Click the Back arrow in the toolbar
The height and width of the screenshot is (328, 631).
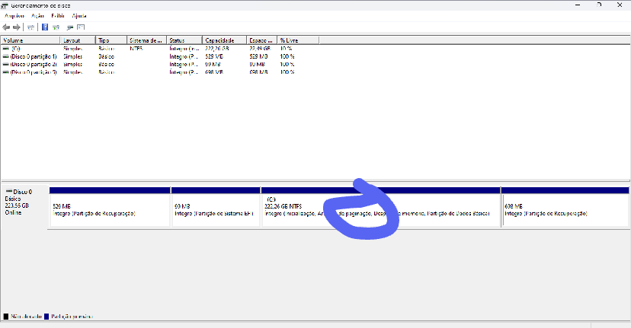pyautogui.click(x=6, y=27)
